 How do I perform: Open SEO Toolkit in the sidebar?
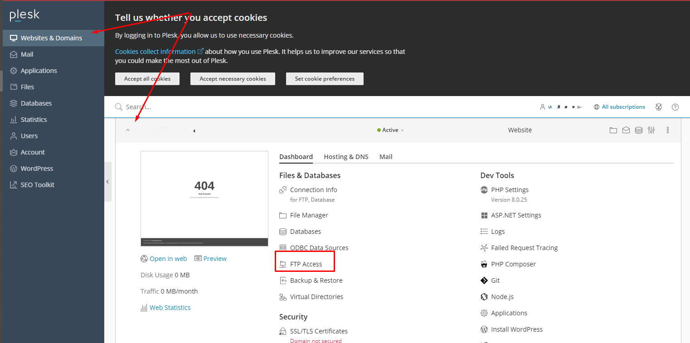coord(53,185)
